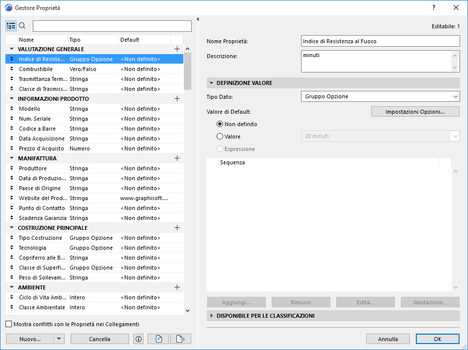468x350 pixels.
Task: Select the Classe di Superfi... property row
Action: [x=94, y=268]
